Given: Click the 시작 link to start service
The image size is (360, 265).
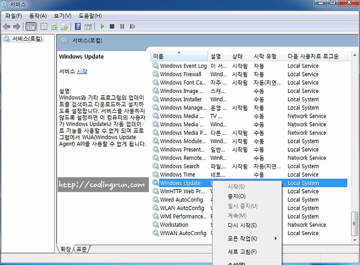Looking at the screenshot, I should [82, 71].
